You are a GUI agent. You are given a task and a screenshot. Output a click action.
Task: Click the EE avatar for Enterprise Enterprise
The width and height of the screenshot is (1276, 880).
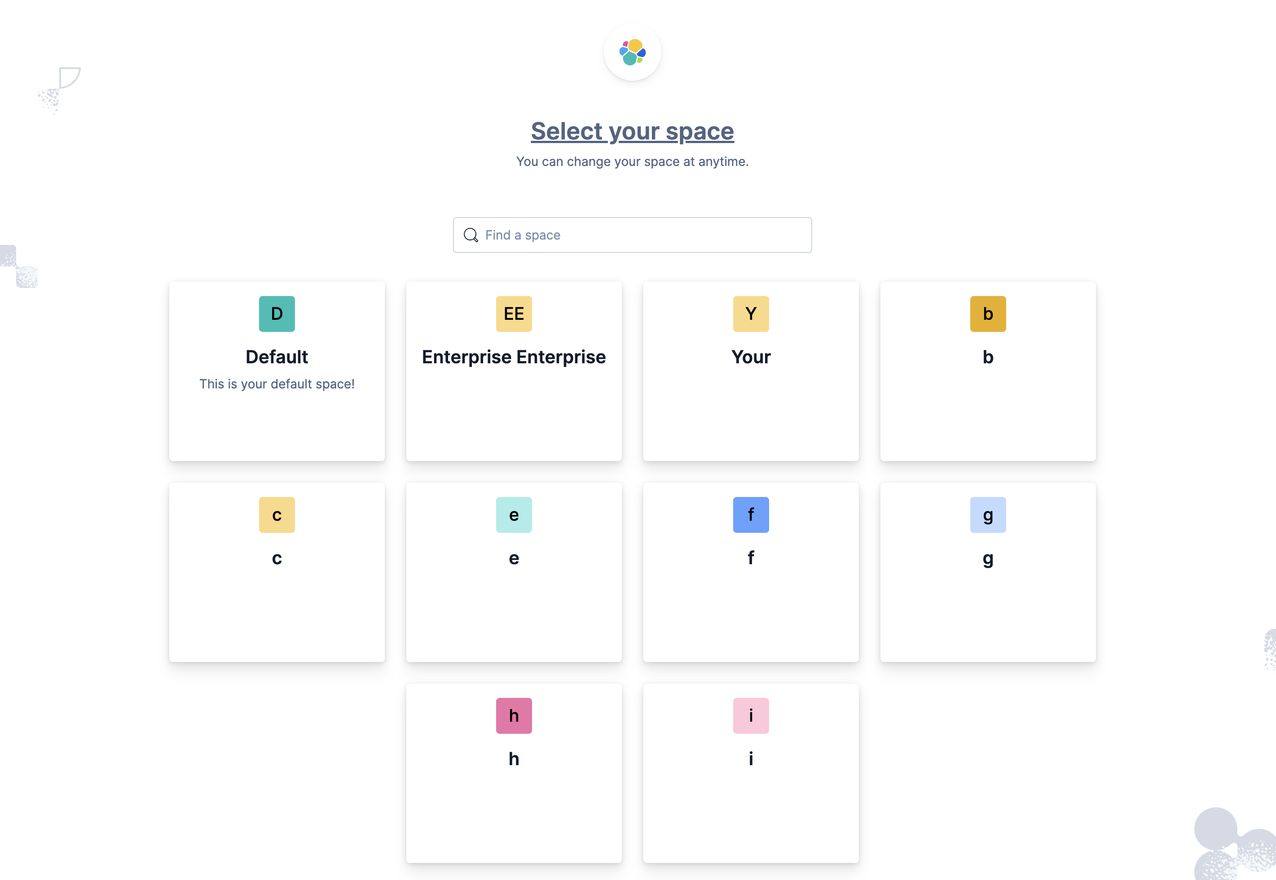(513, 313)
